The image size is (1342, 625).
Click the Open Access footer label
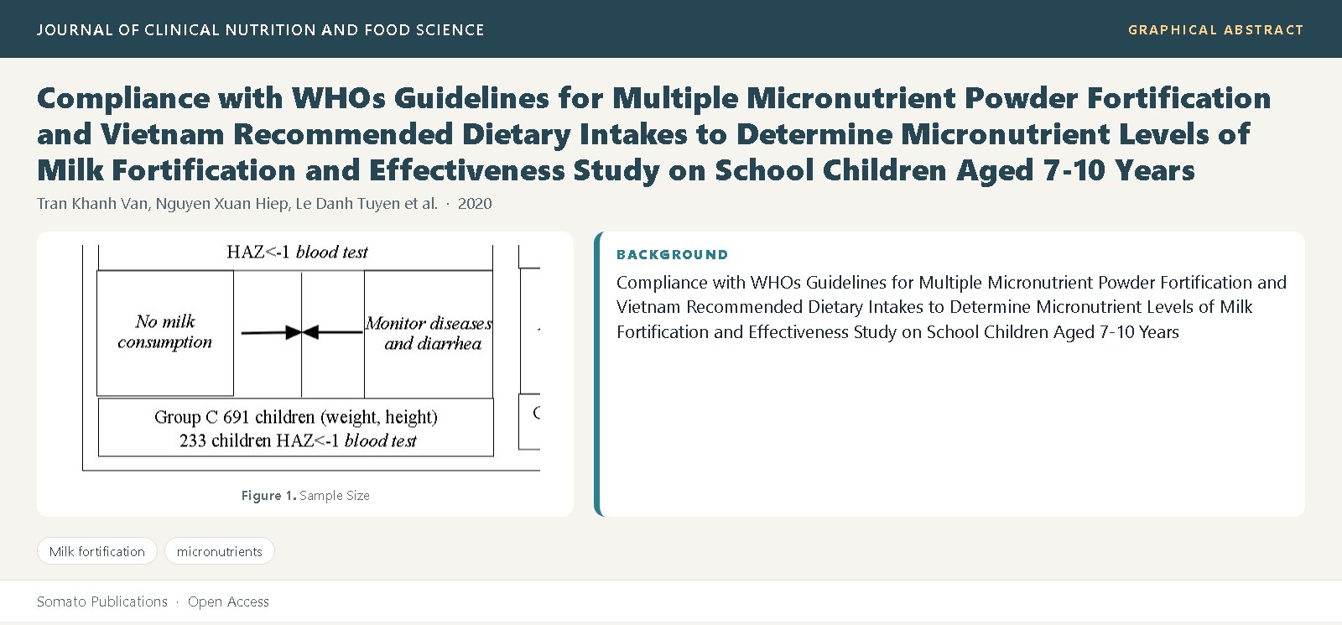click(x=228, y=602)
